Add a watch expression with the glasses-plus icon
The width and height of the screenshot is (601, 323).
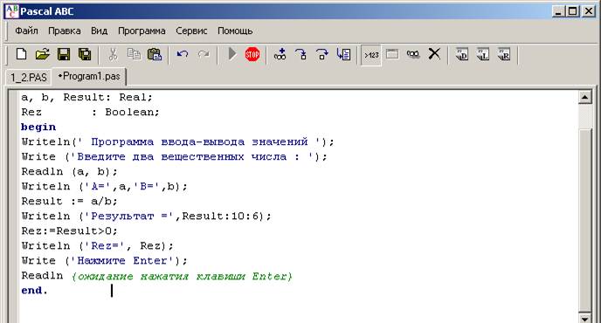[x=280, y=54]
